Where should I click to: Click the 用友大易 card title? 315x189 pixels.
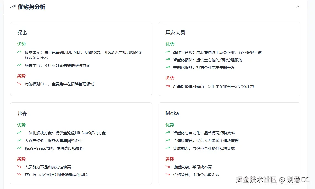point(175,32)
